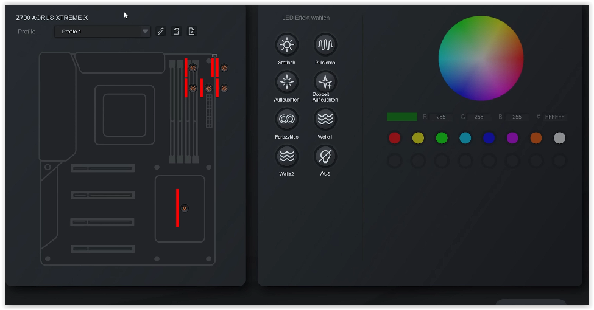Click the last empty custom color slot
Screen dimensions: 594x310
point(559,161)
